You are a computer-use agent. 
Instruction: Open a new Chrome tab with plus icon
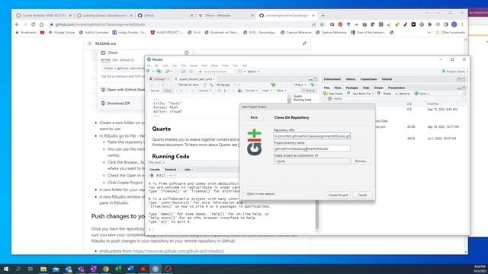coord(323,15)
